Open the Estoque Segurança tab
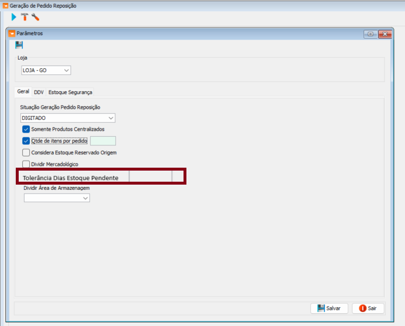The width and height of the screenshot is (405, 326). [70, 92]
